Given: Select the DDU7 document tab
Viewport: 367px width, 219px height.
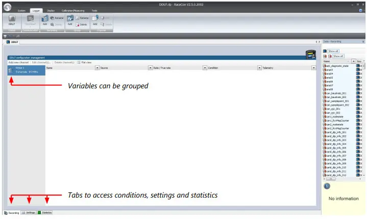Looking at the screenshot, I should [x=13, y=42].
